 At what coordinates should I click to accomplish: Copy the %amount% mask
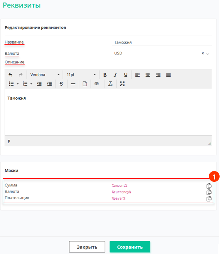click(x=209, y=186)
